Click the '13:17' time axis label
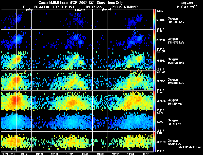The height and width of the screenshot is (155, 203). [24, 154]
